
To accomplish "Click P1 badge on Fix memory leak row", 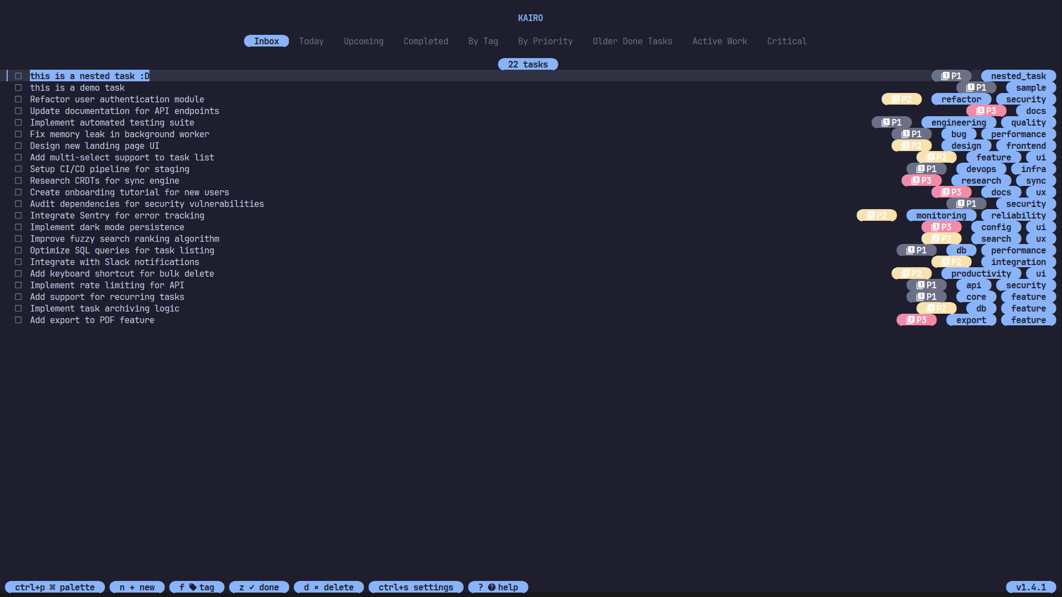I will [x=911, y=134].
